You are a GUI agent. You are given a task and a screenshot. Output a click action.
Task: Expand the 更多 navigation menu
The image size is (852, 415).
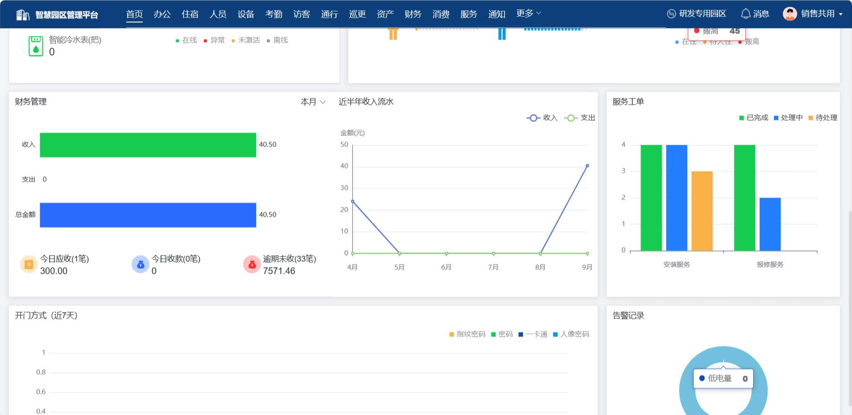pyautogui.click(x=529, y=13)
